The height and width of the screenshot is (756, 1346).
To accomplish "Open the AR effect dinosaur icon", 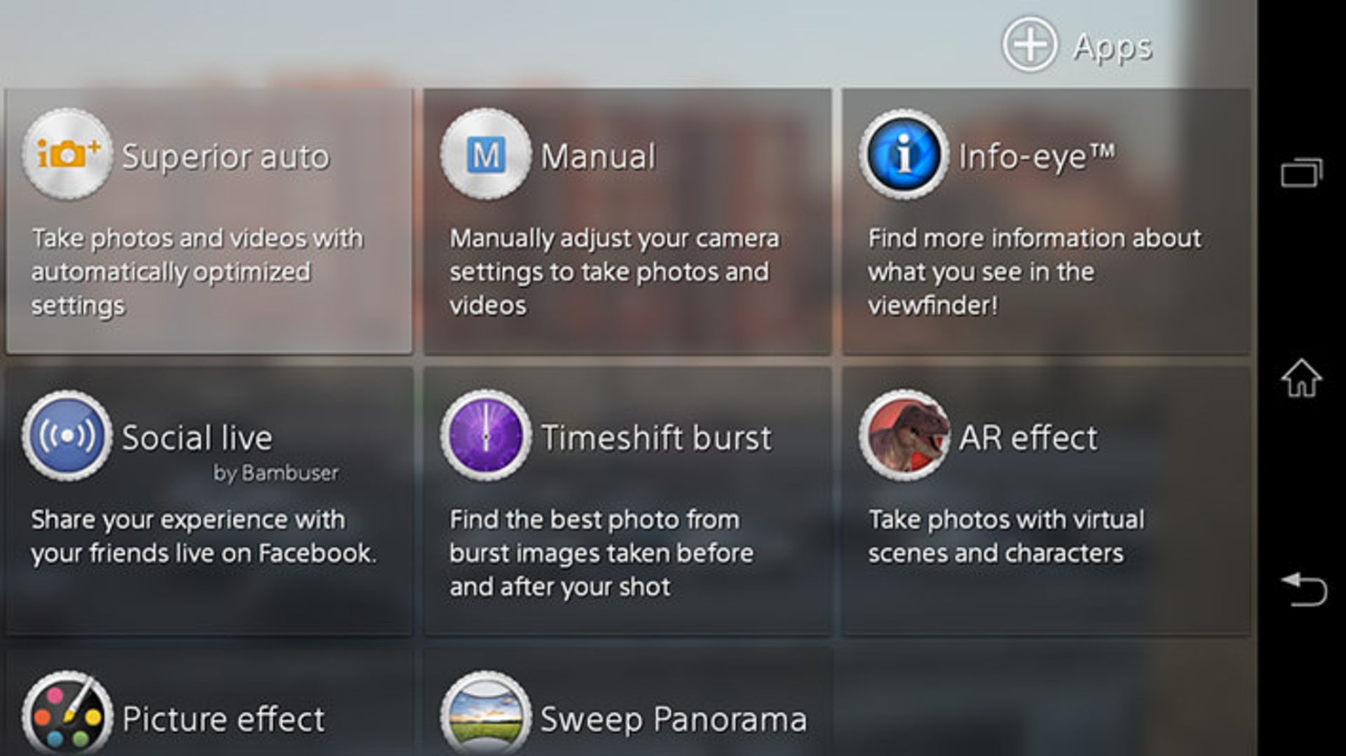I will click(904, 436).
